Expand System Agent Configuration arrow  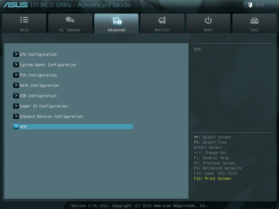tap(16, 64)
